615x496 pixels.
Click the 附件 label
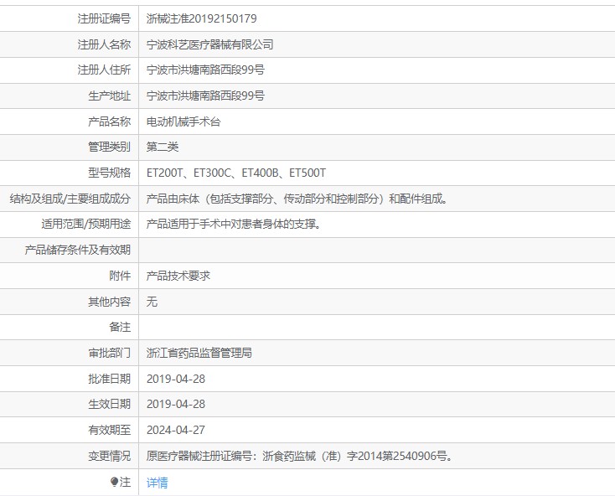coord(120,276)
